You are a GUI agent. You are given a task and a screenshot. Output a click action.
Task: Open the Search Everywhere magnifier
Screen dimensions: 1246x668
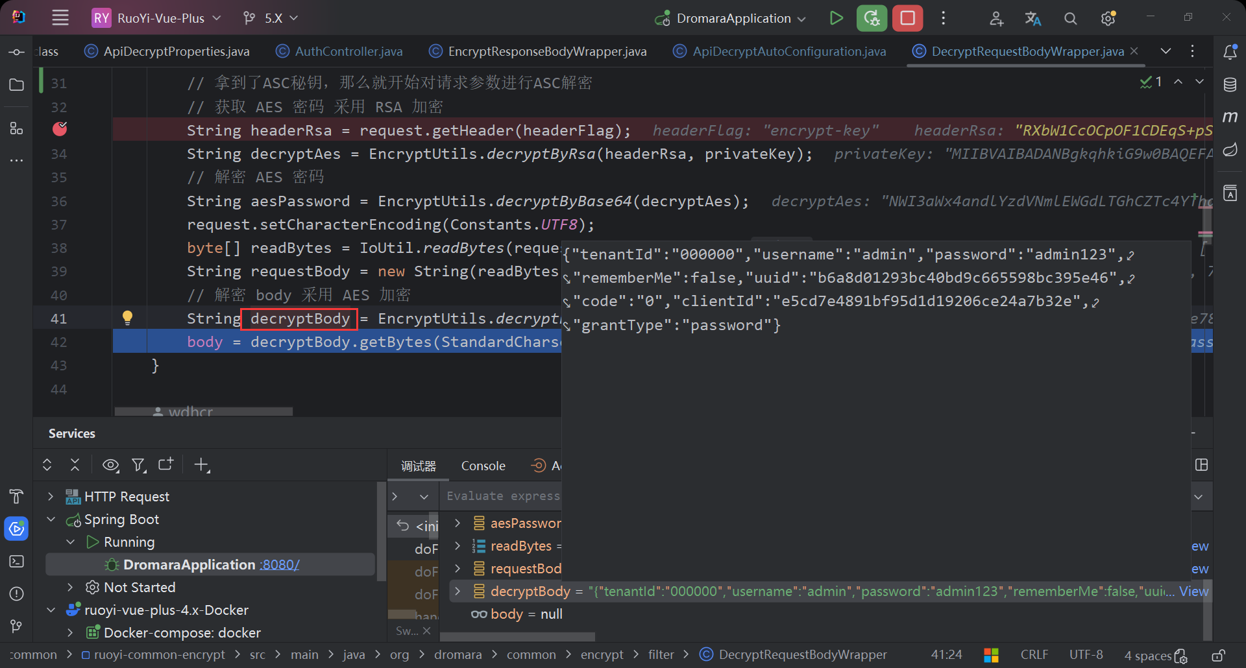(1070, 19)
